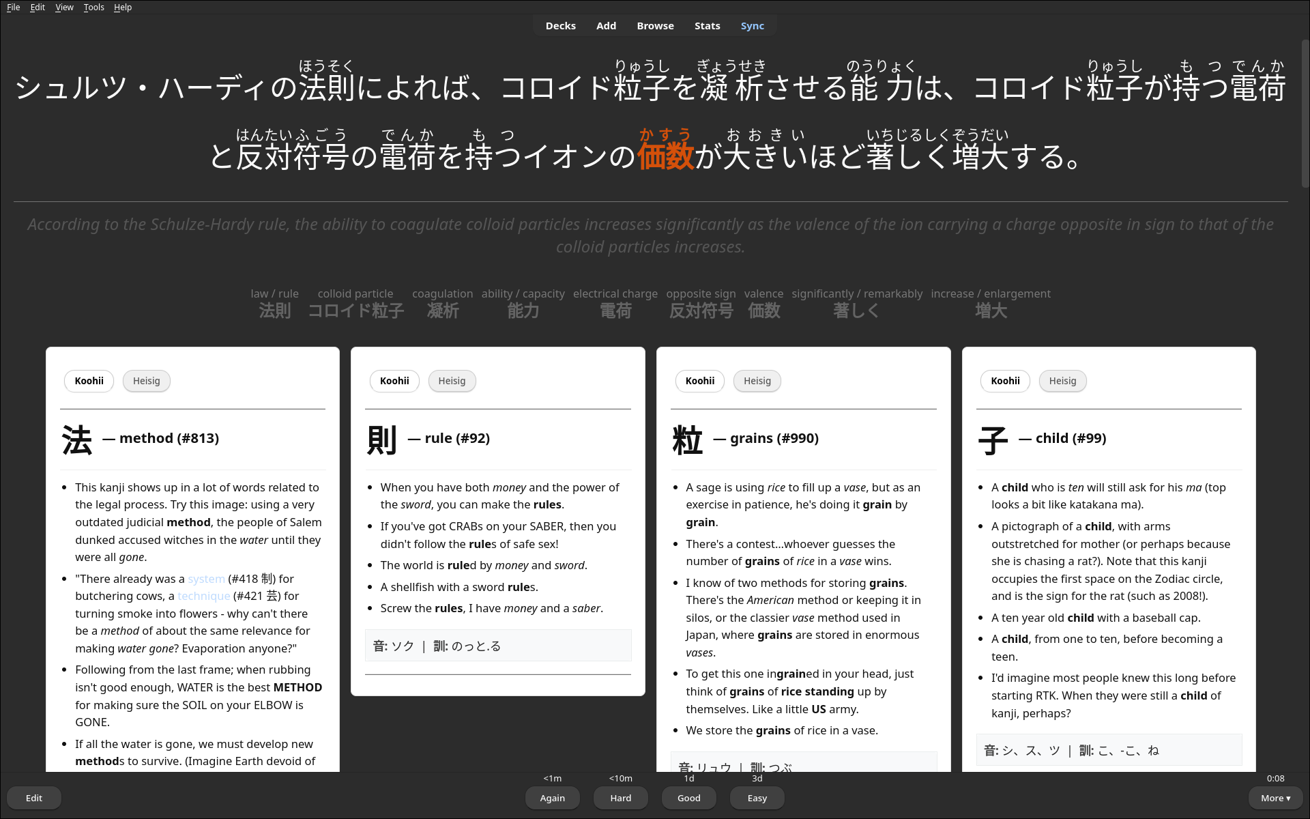This screenshot has height=819, width=1310.
Task: Open the card Browse window
Action: pos(655,26)
